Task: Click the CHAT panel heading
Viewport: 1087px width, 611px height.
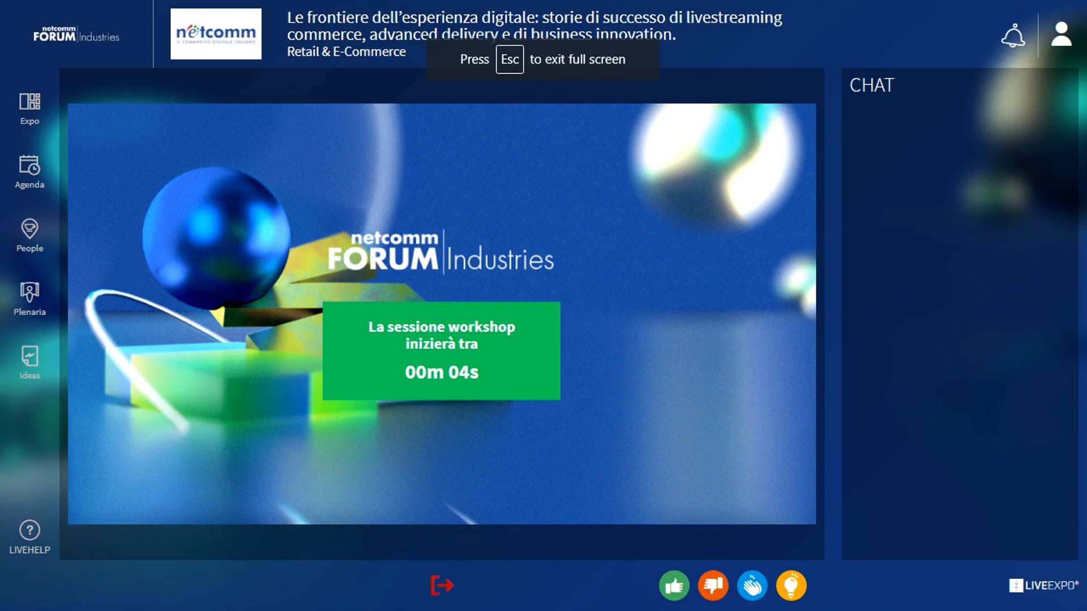Action: (x=872, y=85)
